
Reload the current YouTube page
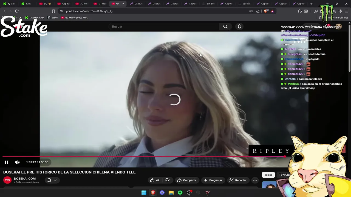coord(17,11)
